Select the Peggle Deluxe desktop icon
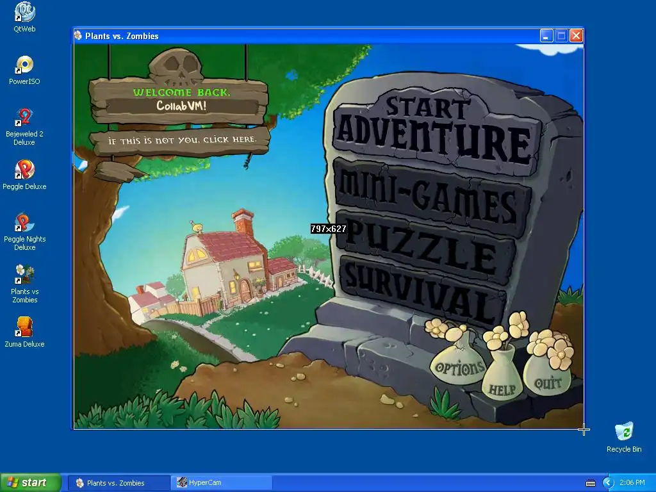 [24, 175]
